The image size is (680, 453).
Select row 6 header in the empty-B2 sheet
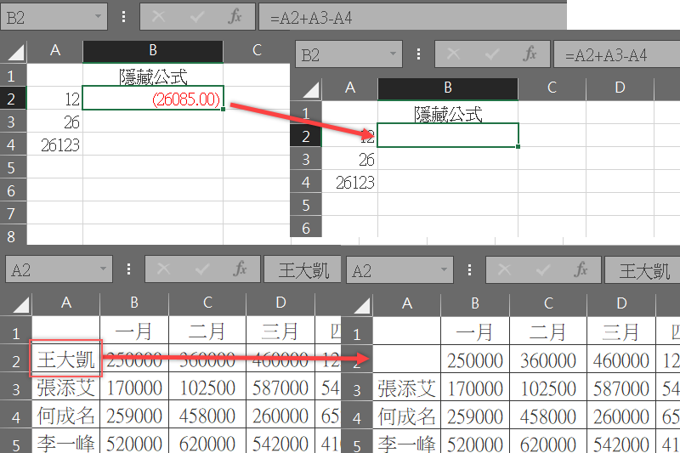click(x=306, y=227)
